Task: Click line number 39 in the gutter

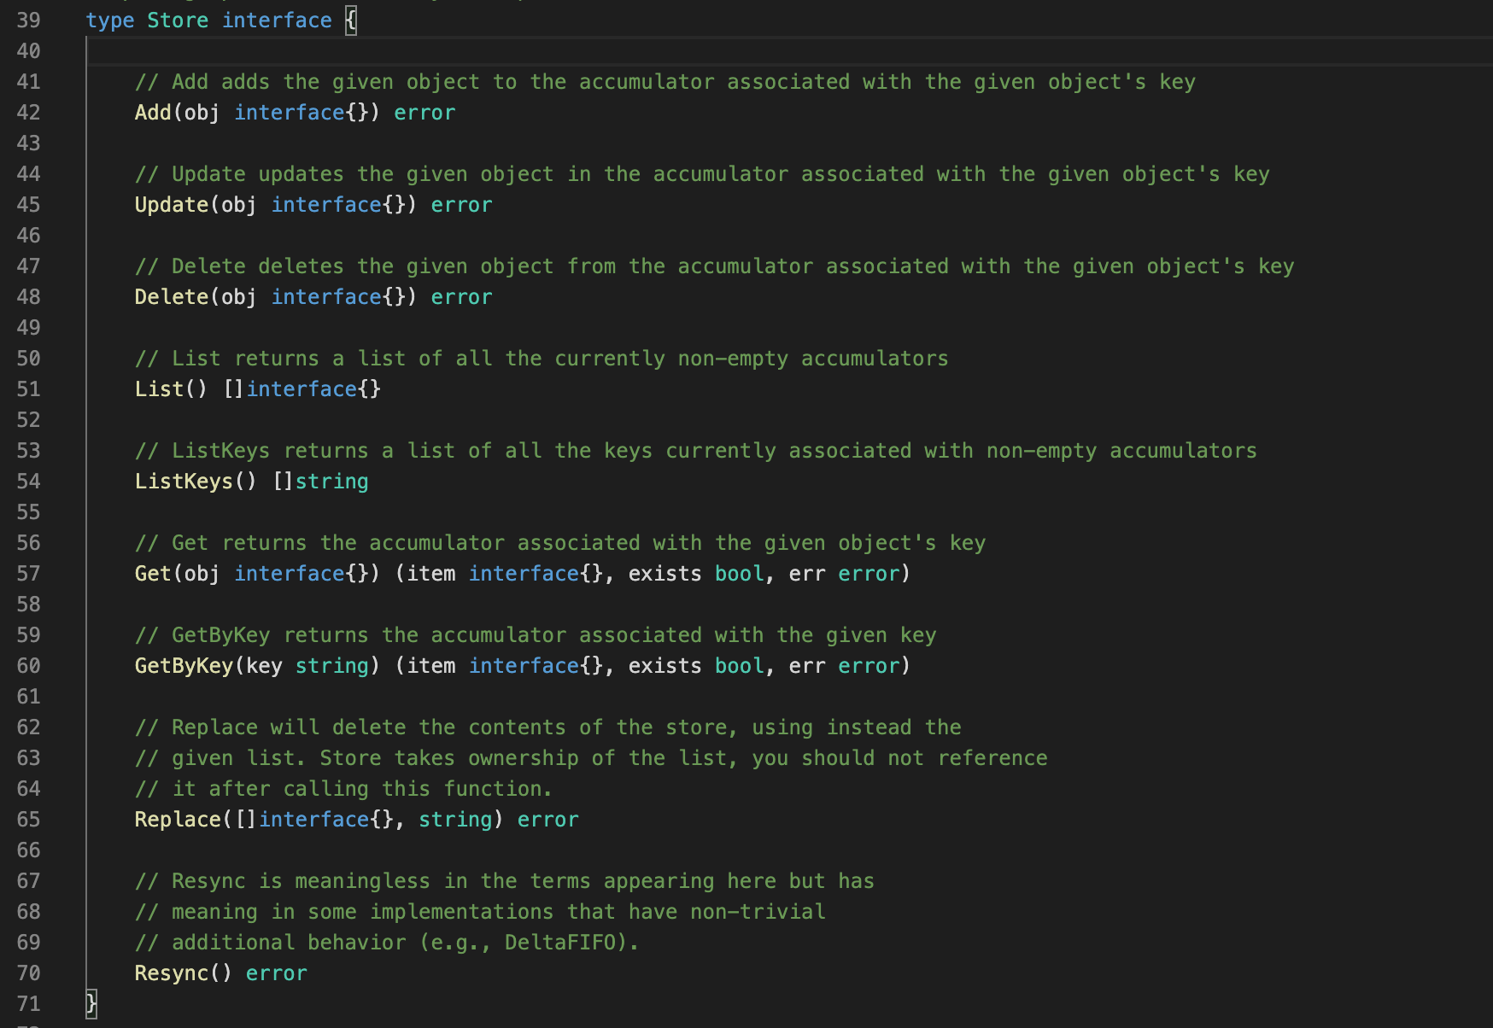Action: [28, 20]
